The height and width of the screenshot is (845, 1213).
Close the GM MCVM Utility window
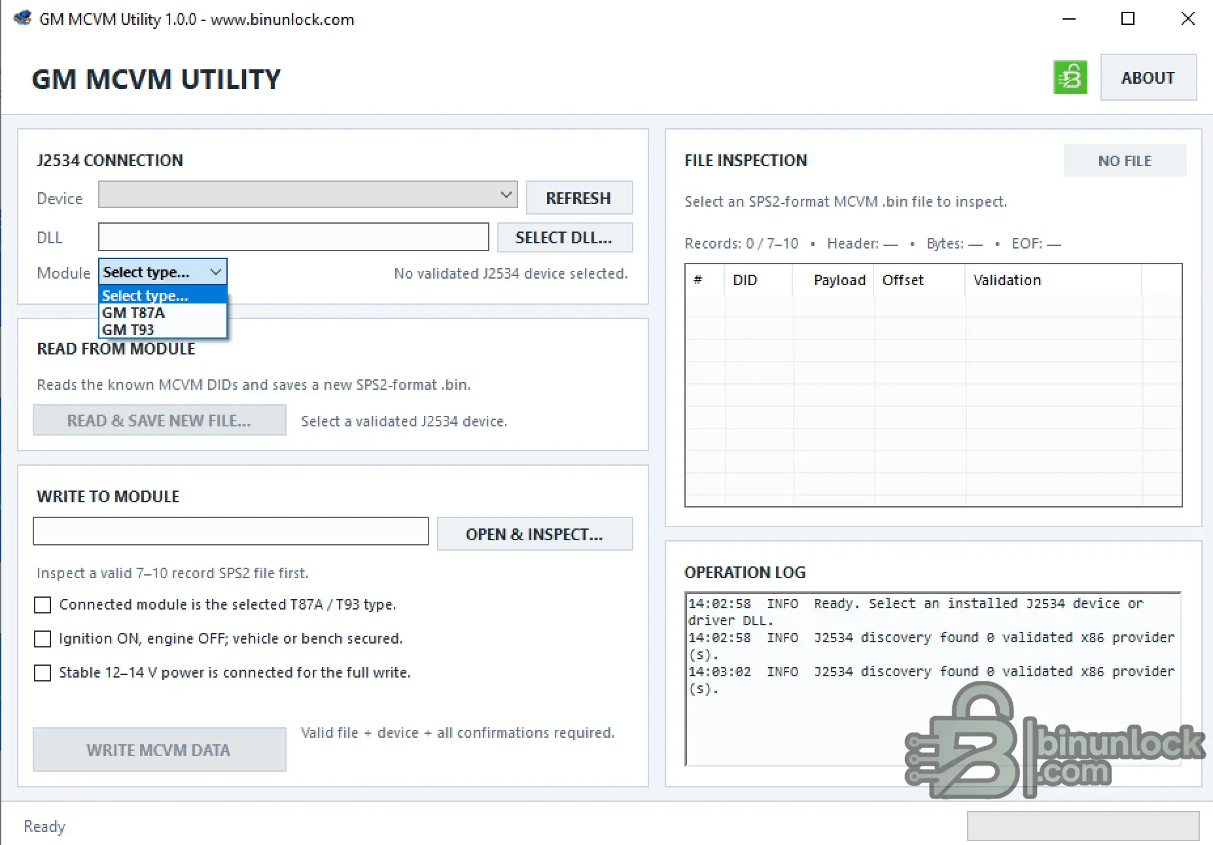coord(1188,19)
